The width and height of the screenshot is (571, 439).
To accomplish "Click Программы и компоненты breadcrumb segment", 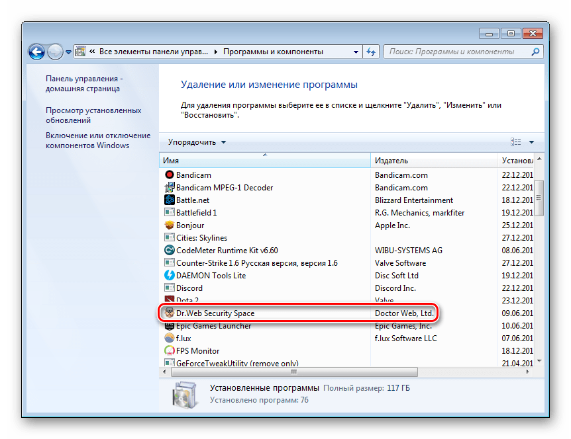I will click(273, 52).
